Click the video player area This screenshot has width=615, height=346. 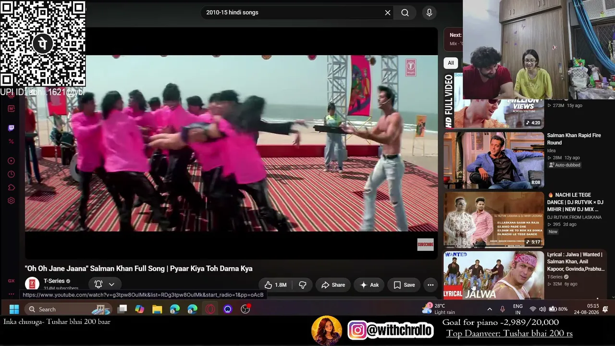pyautogui.click(x=231, y=143)
